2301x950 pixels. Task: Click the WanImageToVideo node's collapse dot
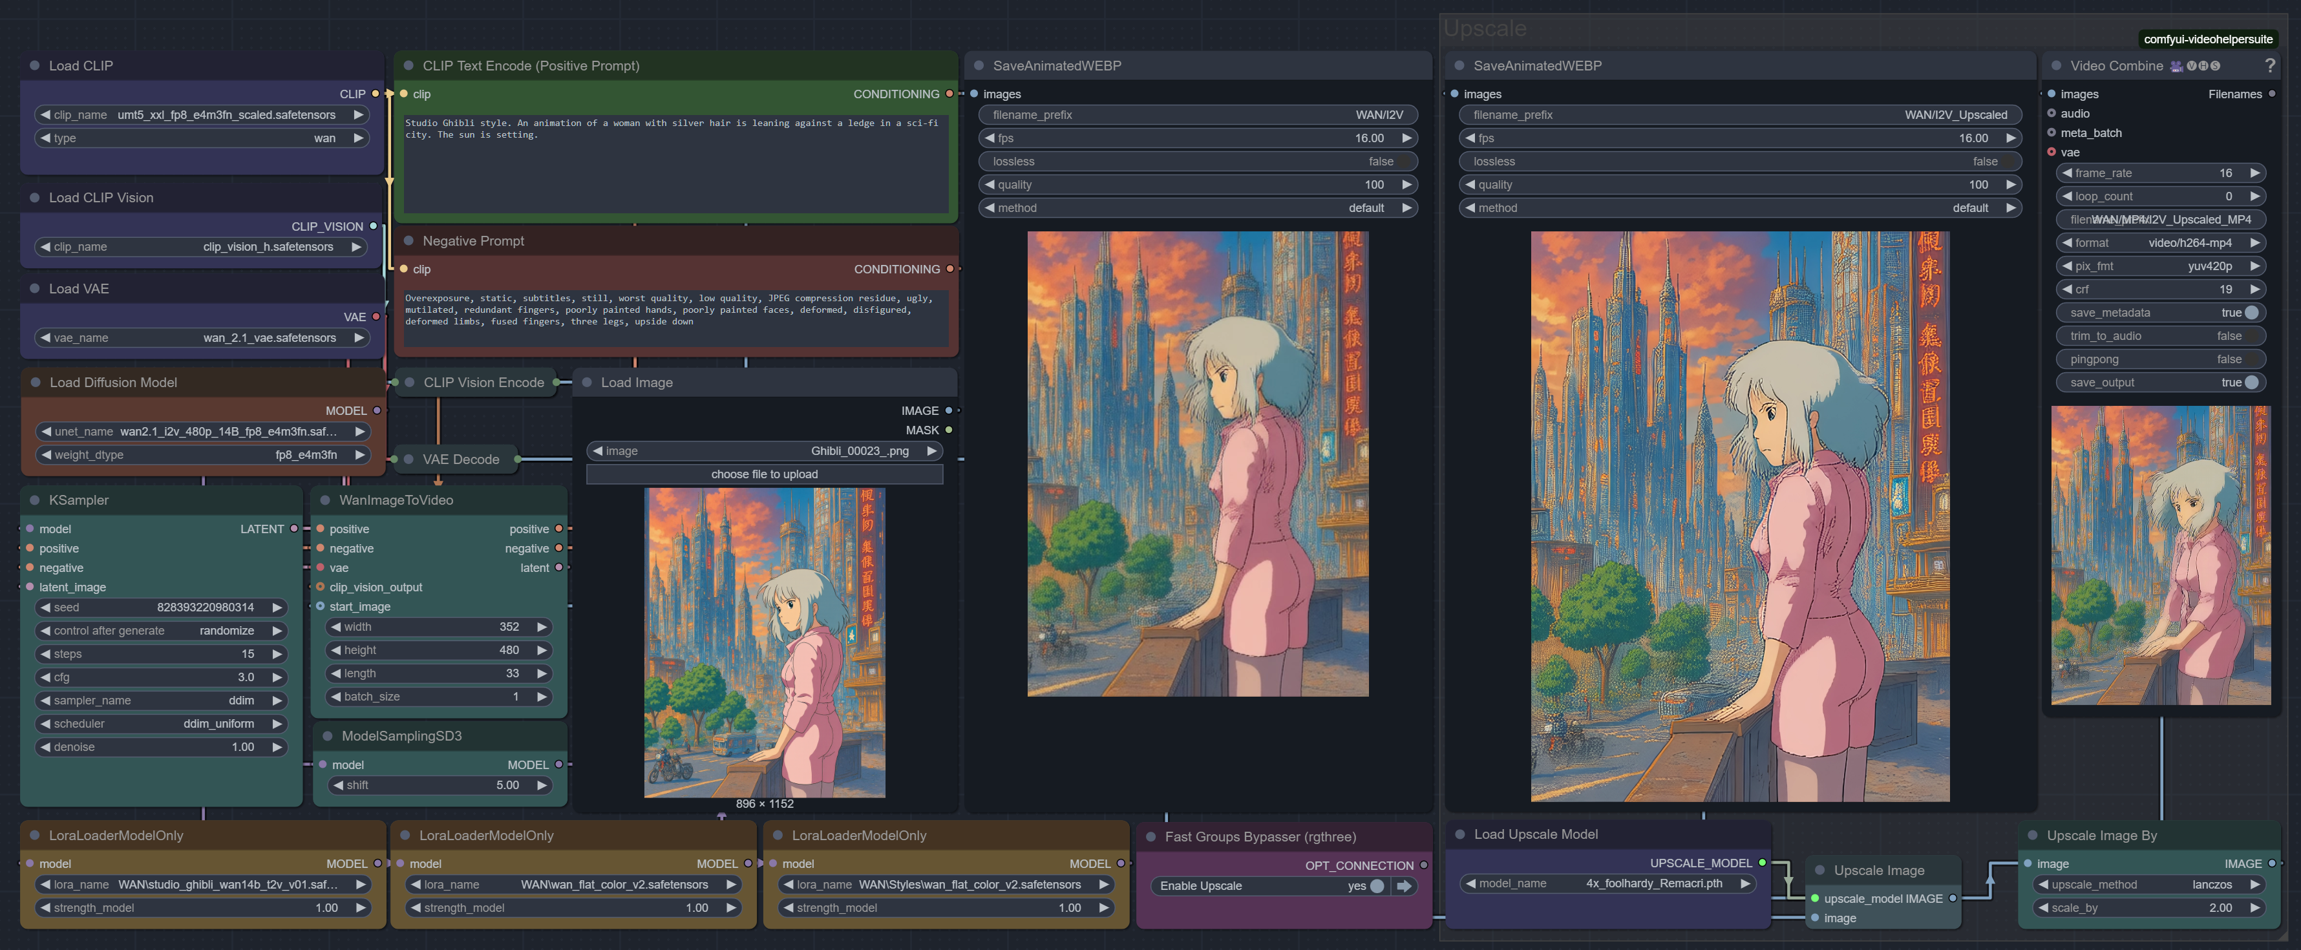tap(325, 501)
